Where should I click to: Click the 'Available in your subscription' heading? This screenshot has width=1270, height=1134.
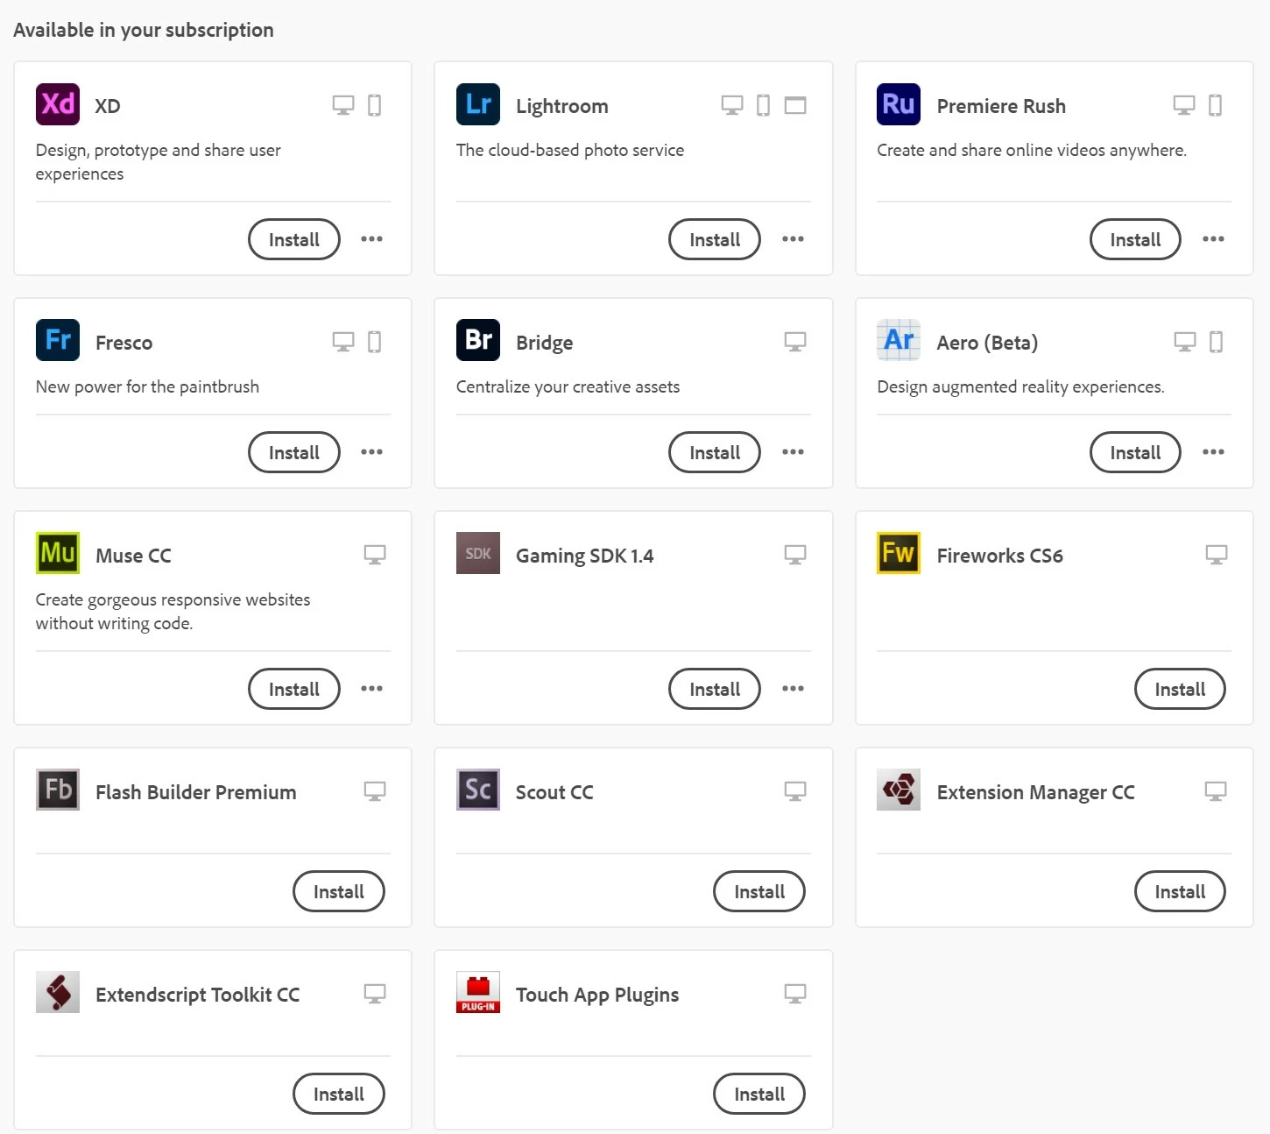(144, 30)
